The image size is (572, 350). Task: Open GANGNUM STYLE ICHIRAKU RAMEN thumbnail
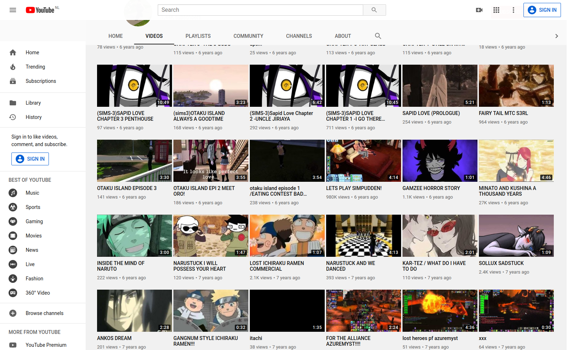point(211,311)
